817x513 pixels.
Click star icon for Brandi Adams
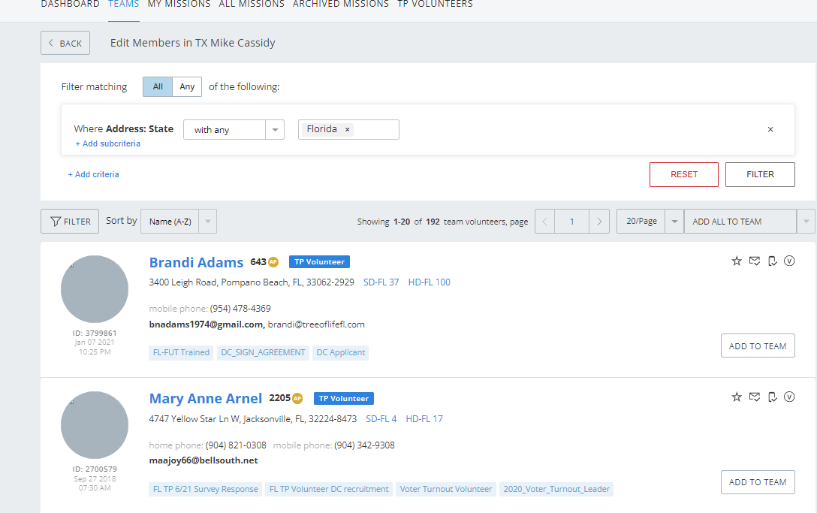coord(737,261)
